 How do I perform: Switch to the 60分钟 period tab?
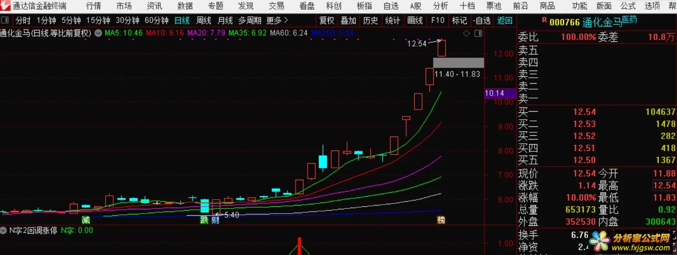(157, 20)
